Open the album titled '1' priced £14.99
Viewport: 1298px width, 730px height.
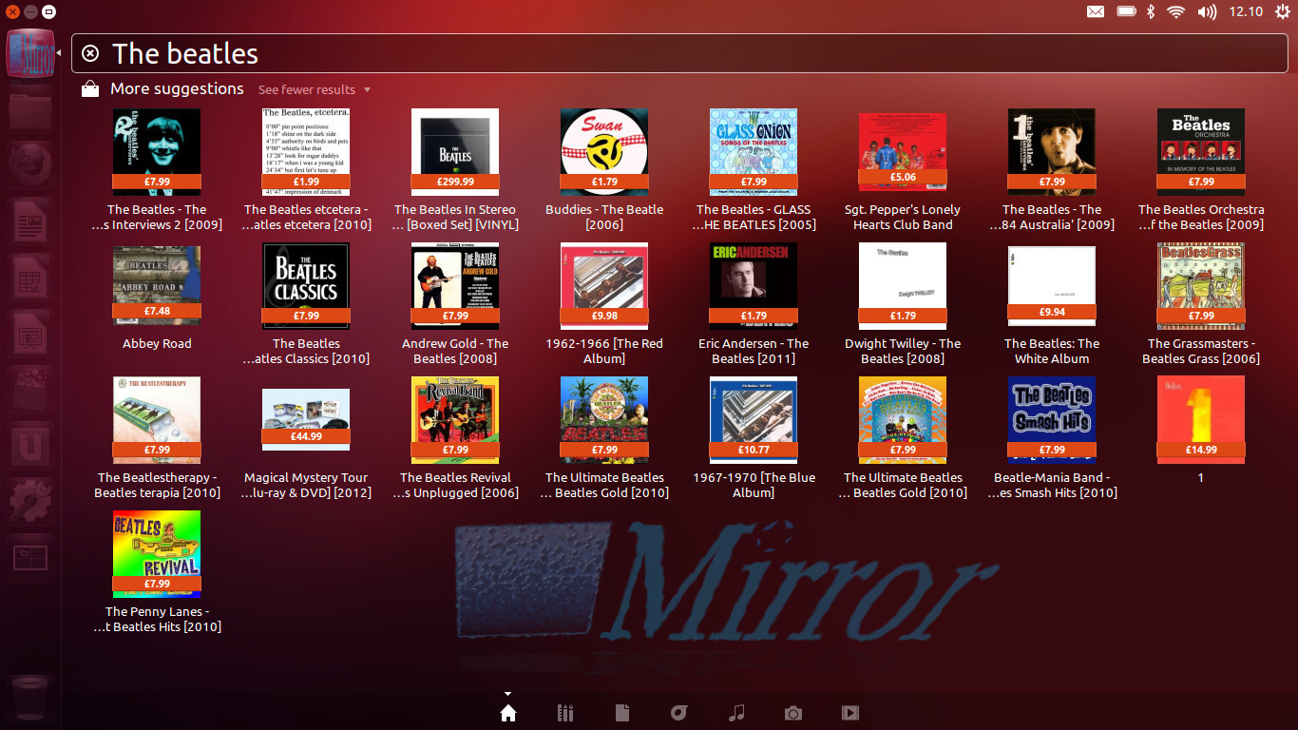(1201, 430)
